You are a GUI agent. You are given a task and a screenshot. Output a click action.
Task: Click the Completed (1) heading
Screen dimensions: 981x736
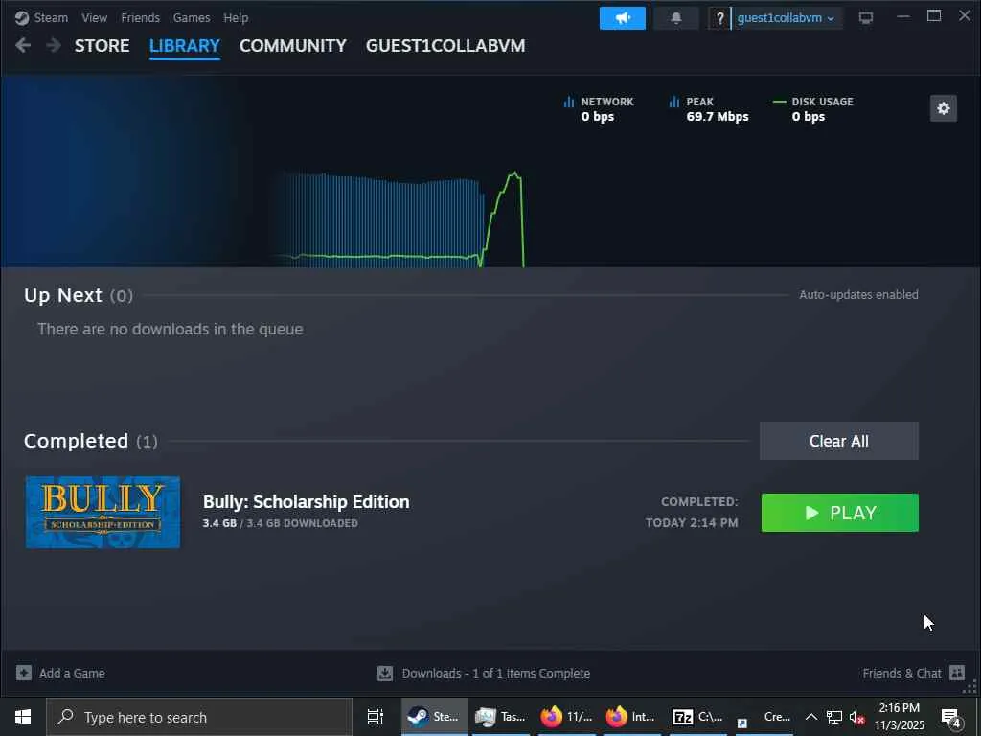(x=91, y=441)
